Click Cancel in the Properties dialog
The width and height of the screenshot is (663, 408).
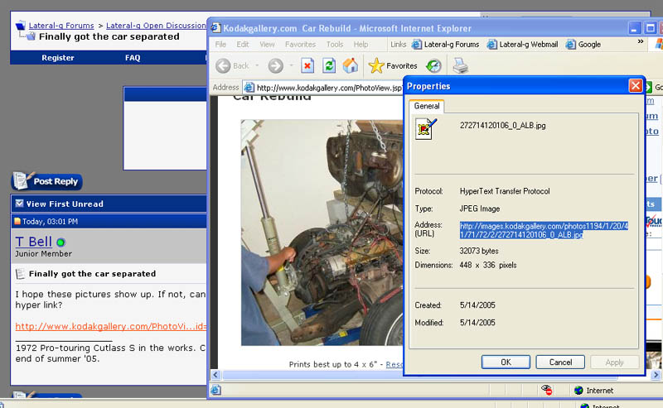560,362
